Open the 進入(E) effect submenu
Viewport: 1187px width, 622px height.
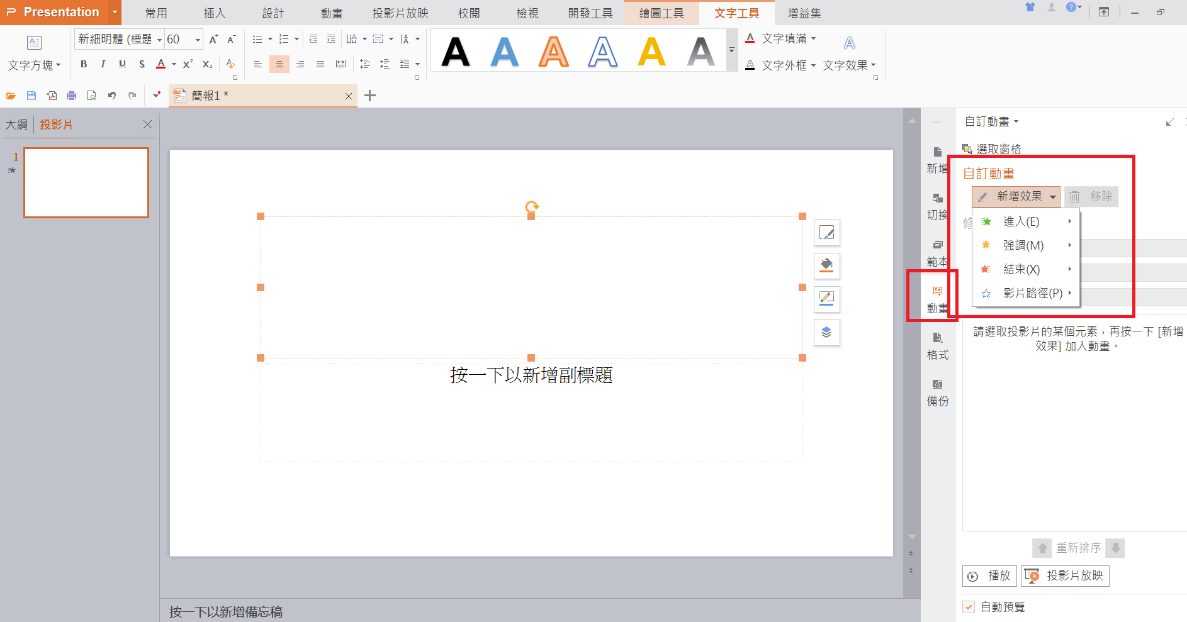click(x=1026, y=221)
